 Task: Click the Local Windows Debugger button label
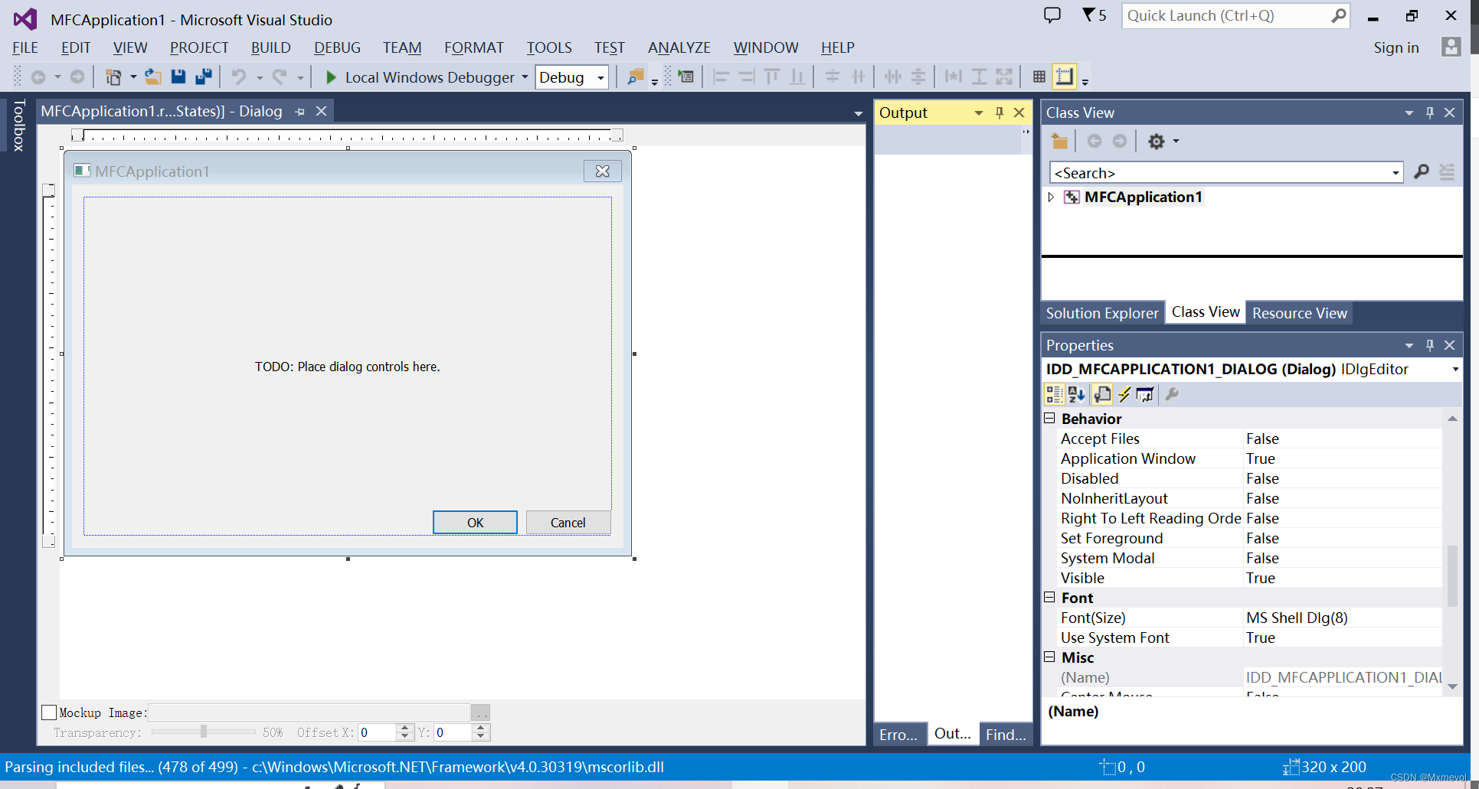pos(430,77)
